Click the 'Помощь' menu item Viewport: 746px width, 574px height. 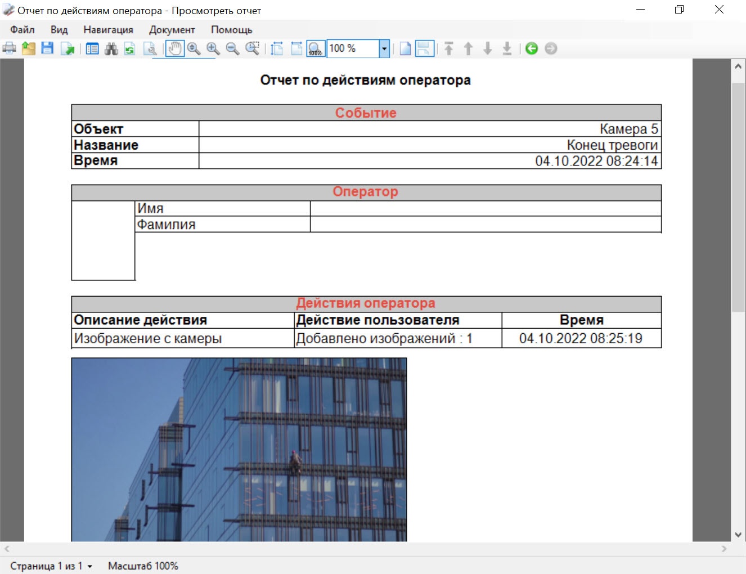(x=231, y=30)
